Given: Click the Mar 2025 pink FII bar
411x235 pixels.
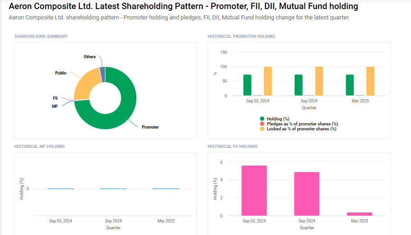Looking at the screenshot, I should pyautogui.click(x=360, y=214).
